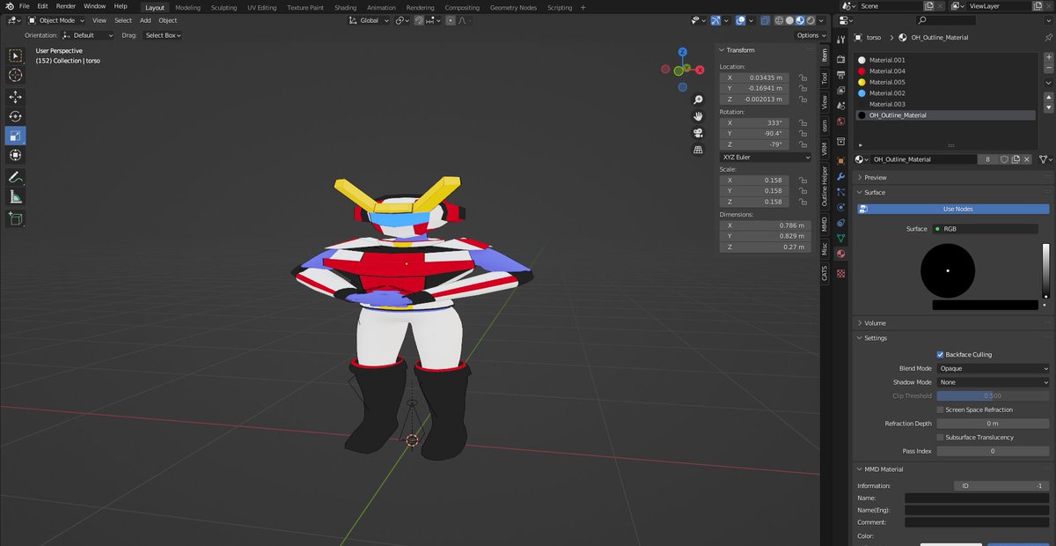The height and width of the screenshot is (546, 1056).
Task: Open the Object properties tab icon
Action: pos(840,160)
